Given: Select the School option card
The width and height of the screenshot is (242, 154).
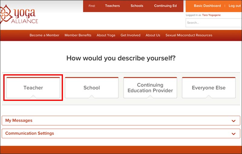Looking at the screenshot, I should (x=92, y=88).
